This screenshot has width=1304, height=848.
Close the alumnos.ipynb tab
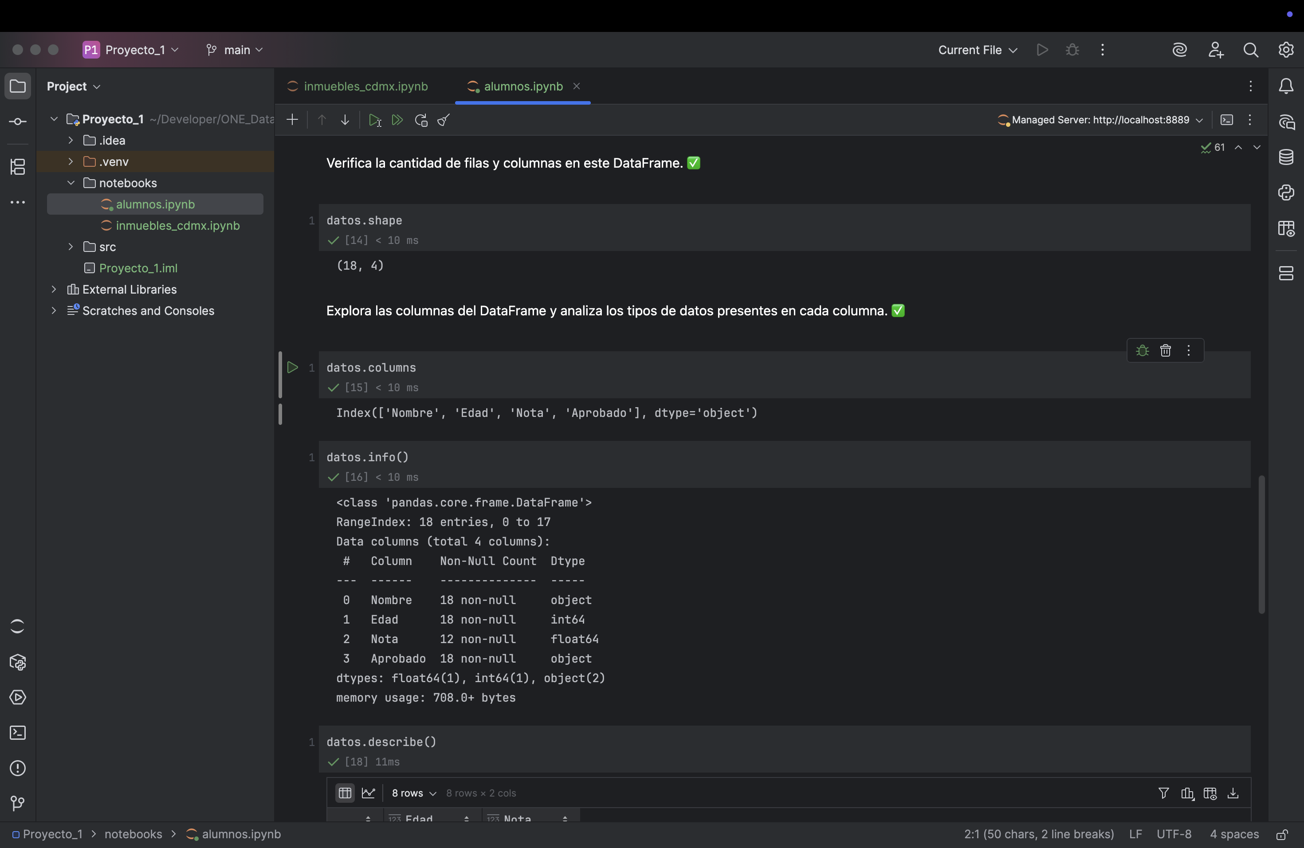(577, 86)
